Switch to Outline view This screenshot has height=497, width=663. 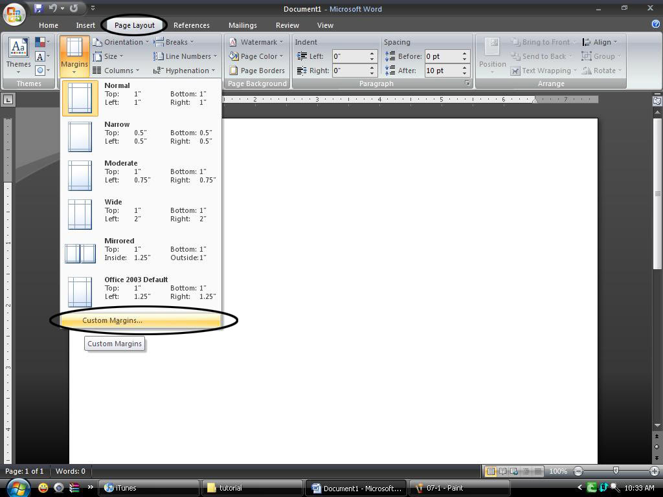(526, 471)
